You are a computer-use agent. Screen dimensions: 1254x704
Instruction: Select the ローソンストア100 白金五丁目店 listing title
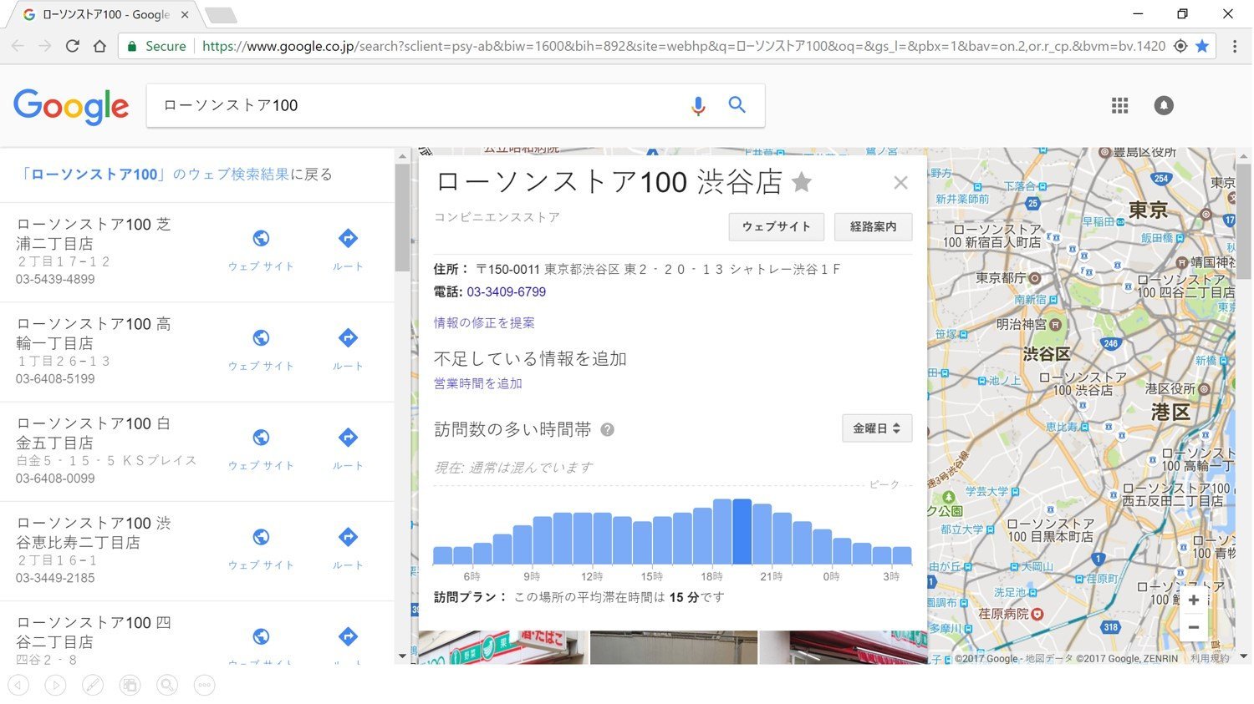[94, 433]
